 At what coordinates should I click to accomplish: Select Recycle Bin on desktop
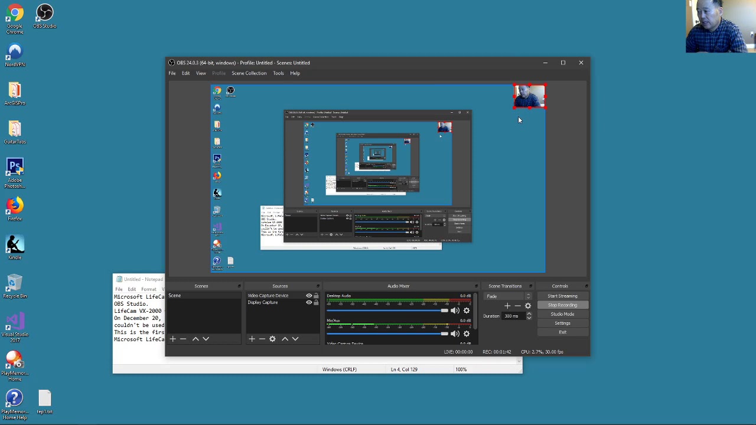15,286
